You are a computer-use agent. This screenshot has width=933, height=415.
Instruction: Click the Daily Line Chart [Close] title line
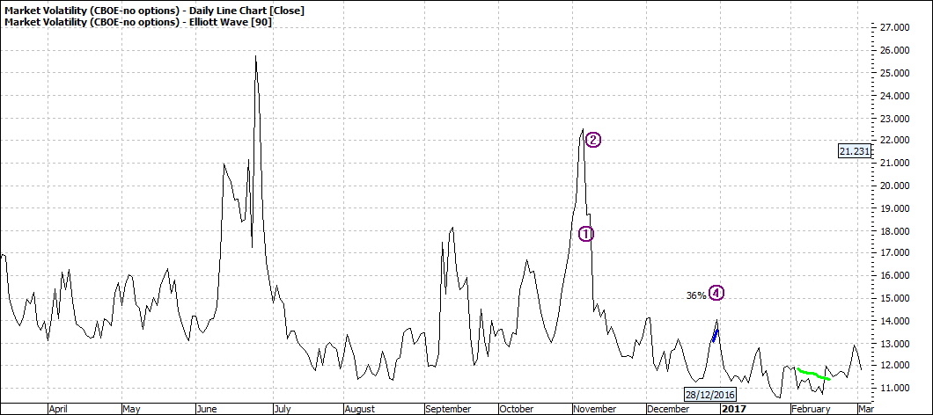tap(157, 11)
